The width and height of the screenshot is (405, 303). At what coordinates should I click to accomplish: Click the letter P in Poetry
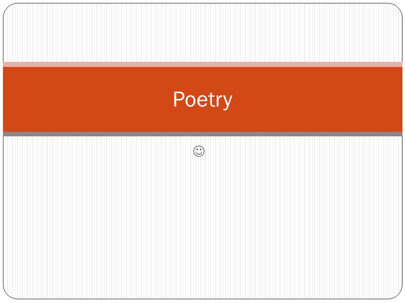click(179, 99)
